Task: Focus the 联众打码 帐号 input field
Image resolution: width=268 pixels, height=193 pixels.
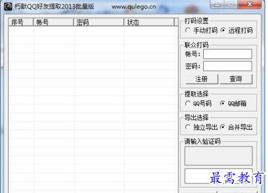Action: click(x=228, y=54)
